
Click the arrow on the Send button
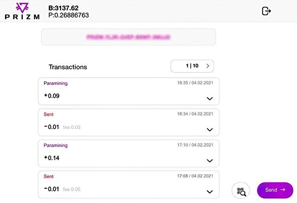(283, 190)
